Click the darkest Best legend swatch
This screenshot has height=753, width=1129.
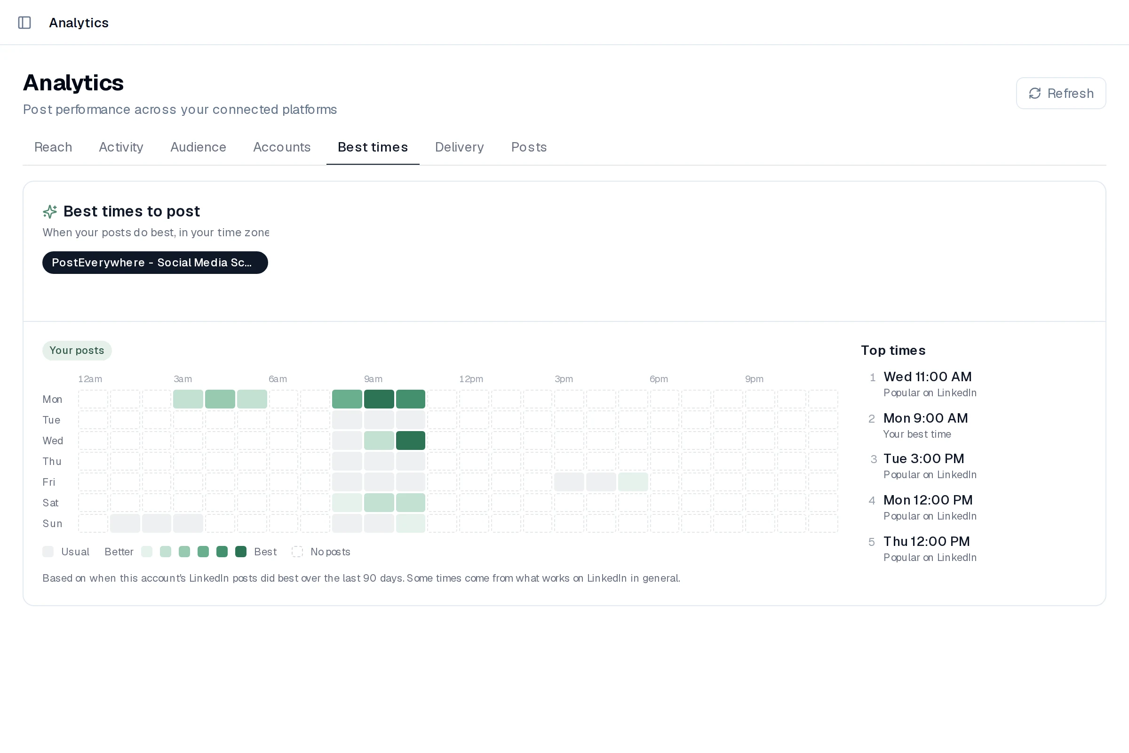(x=241, y=551)
